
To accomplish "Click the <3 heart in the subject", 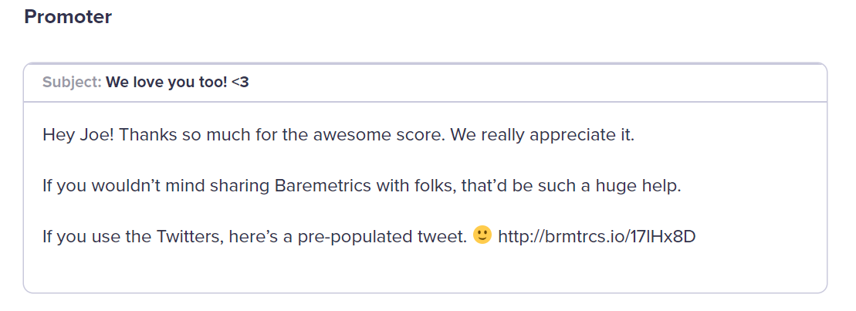I will click(x=239, y=83).
